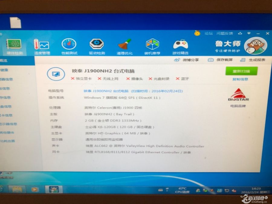Click the gold medal icon in title bar
Viewport: 272px width, 204px height.
pos(197,33)
